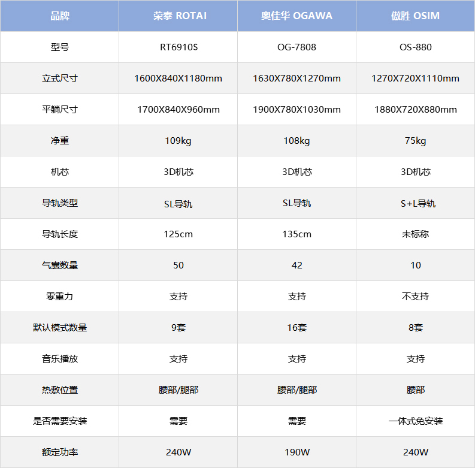Select the 1700X840X960mm cell
This screenshot has height=468, width=475.
pos(178,110)
